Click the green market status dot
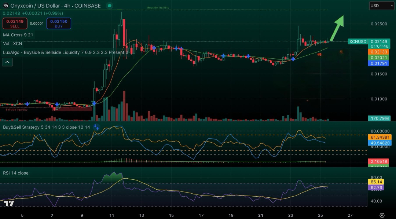 point(109,6)
